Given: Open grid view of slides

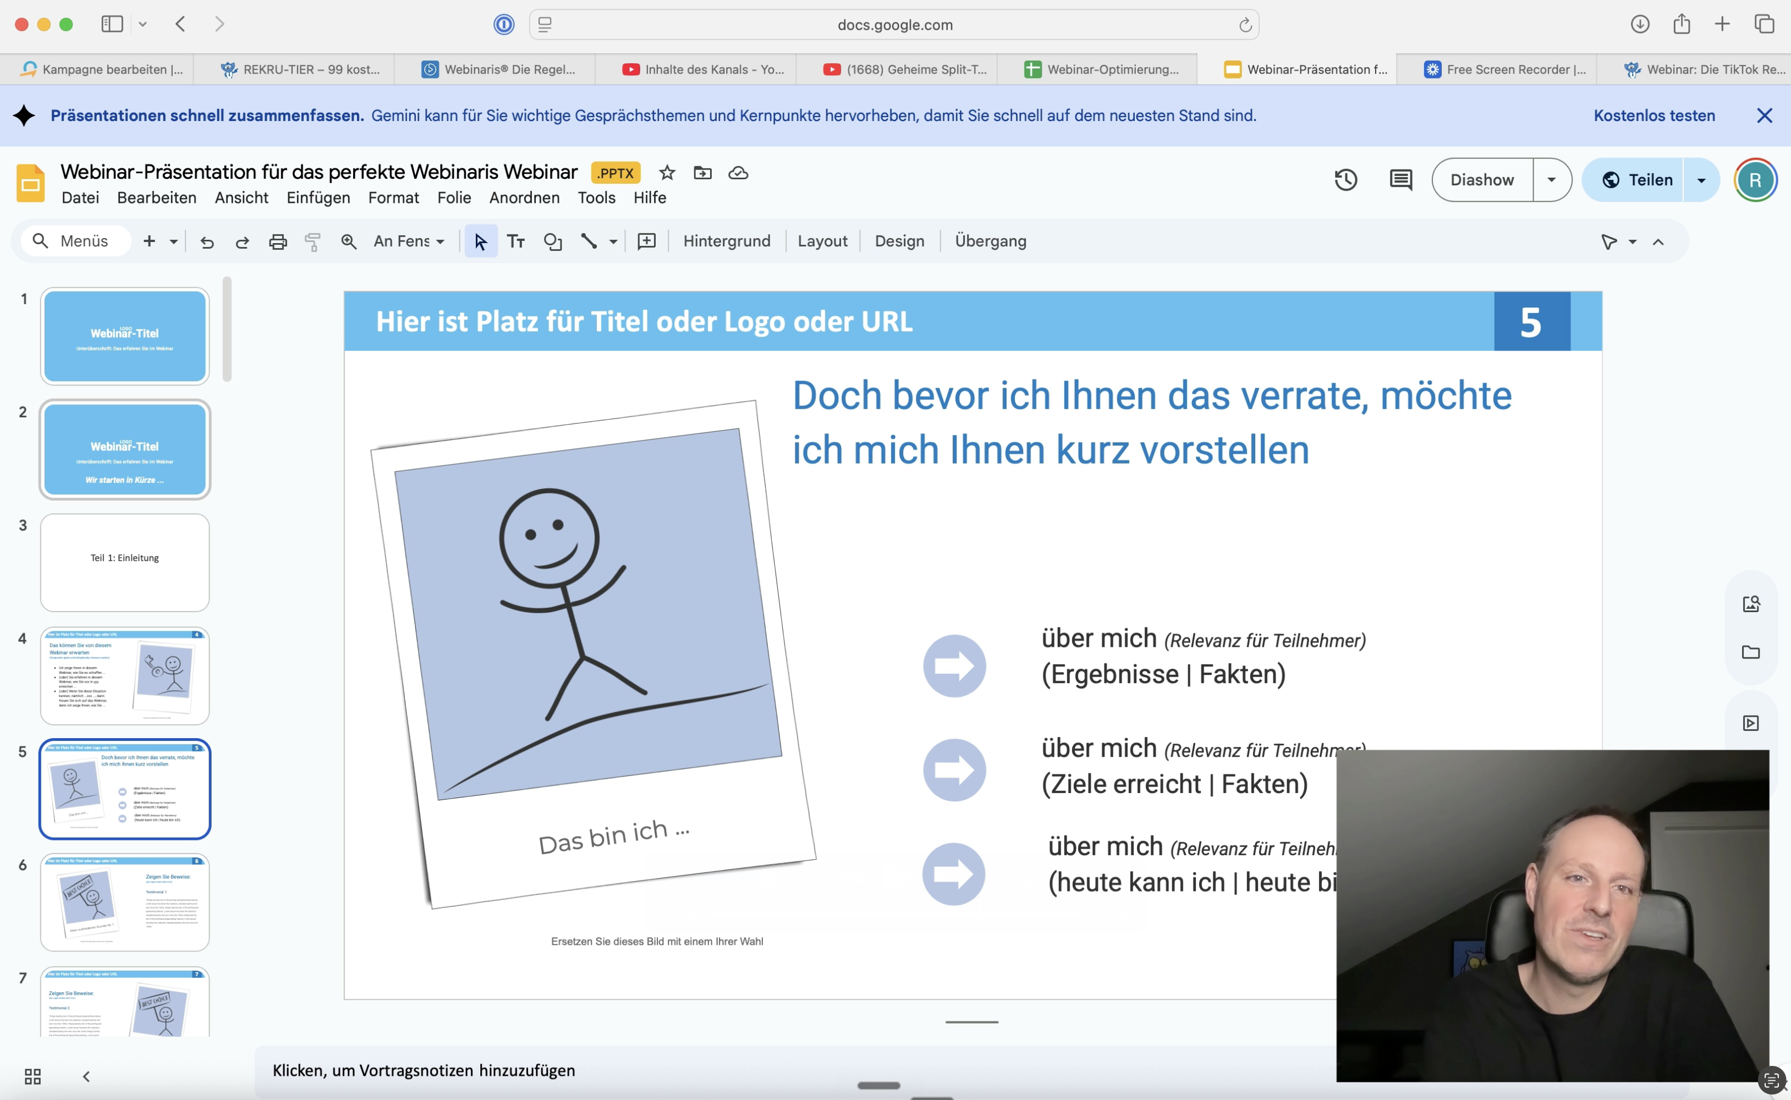Looking at the screenshot, I should click(x=33, y=1076).
